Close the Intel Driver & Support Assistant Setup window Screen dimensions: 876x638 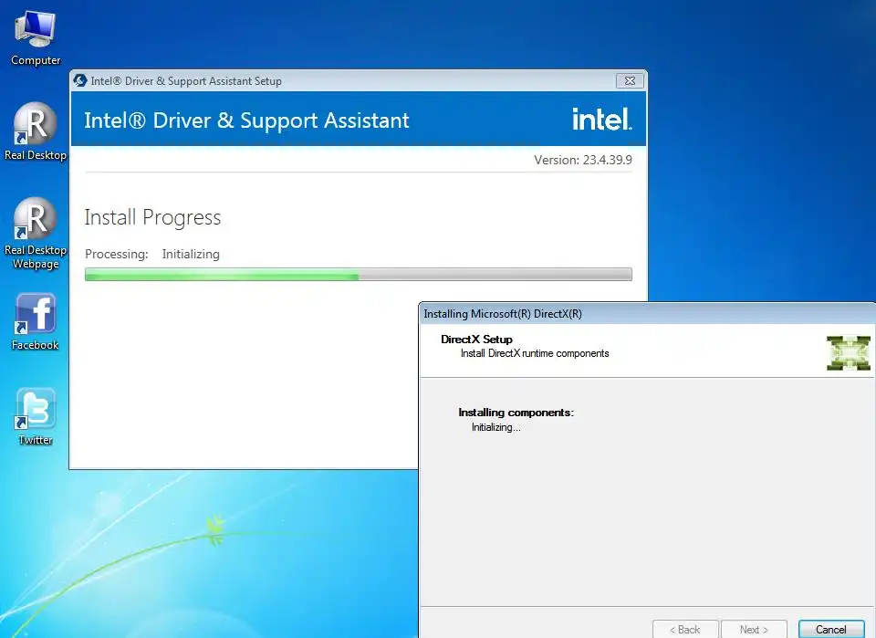(x=630, y=80)
